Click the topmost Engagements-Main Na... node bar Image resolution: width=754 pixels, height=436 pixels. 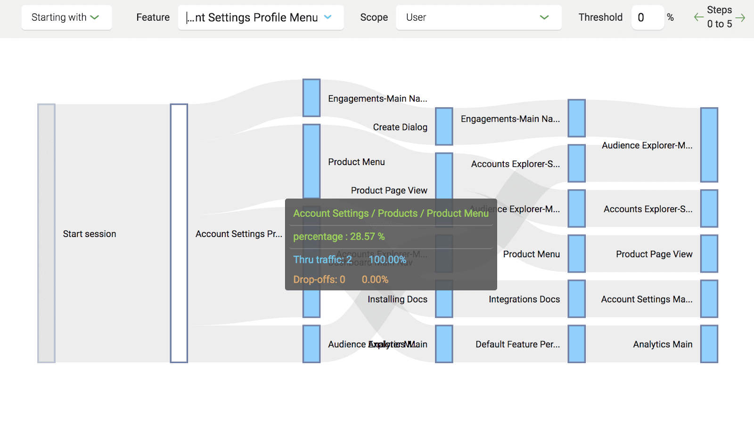tap(311, 98)
